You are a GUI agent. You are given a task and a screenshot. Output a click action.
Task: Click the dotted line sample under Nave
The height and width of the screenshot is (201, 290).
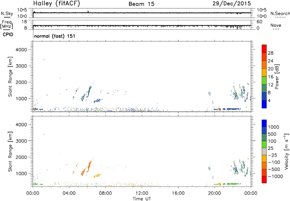[x=276, y=29]
